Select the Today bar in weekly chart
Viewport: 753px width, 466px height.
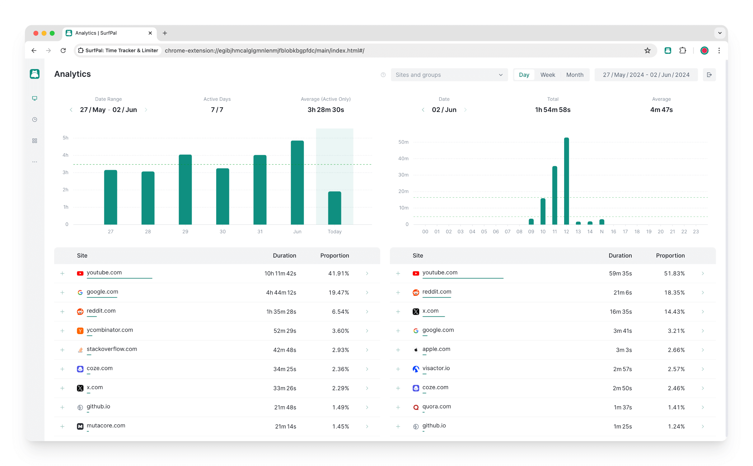pos(334,208)
